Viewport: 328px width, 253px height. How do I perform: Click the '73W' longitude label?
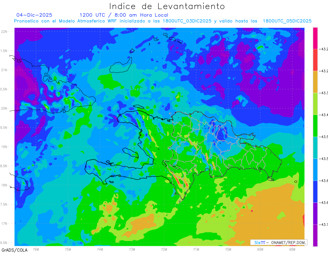click(132, 249)
